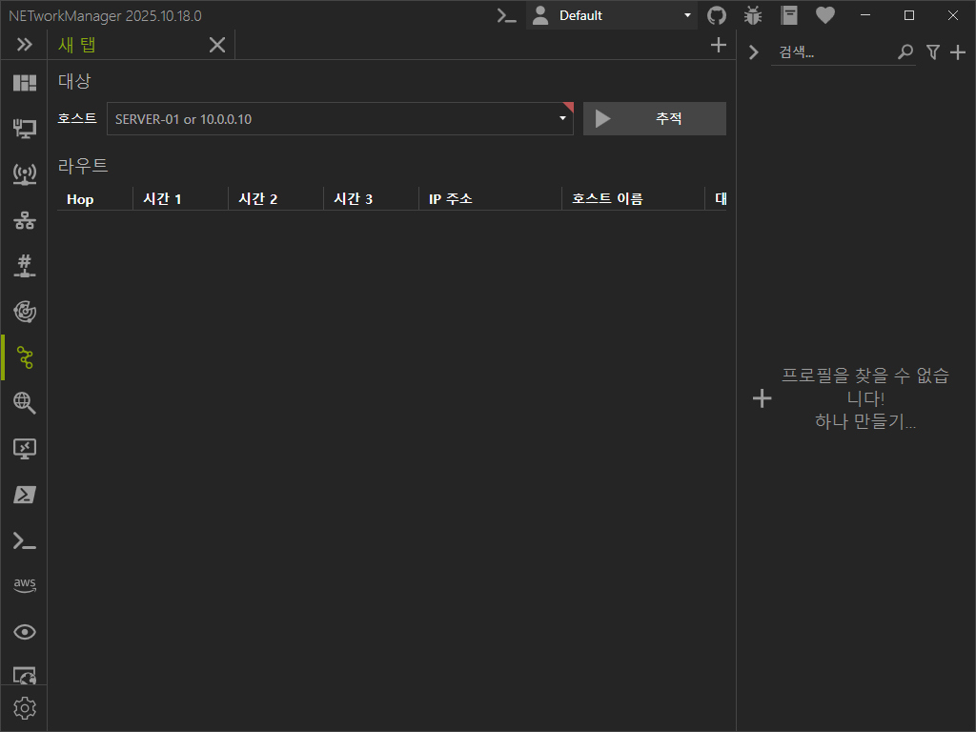This screenshot has height=732, width=976.
Task: Start trace with 추적 button
Action: click(654, 118)
